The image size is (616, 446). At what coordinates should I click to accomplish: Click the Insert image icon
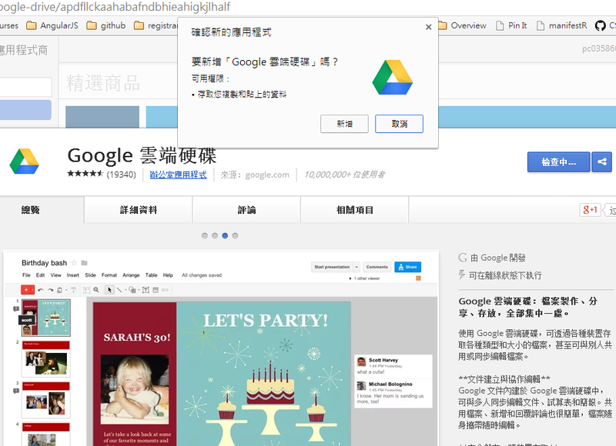[x=155, y=290]
